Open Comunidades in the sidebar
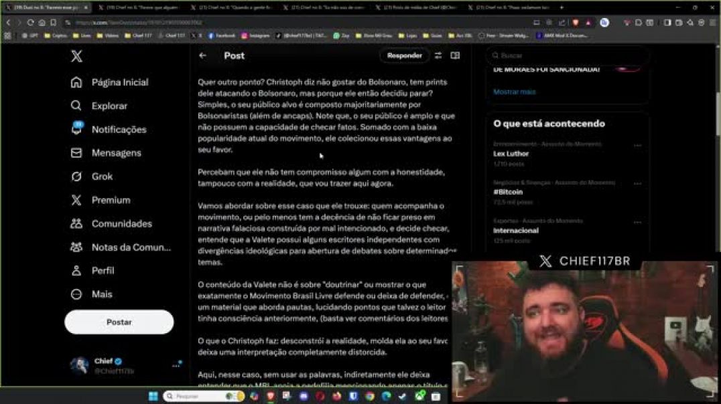 click(x=77, y=223)
